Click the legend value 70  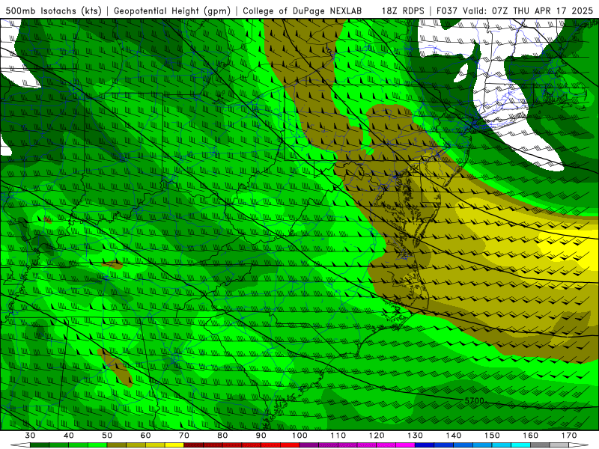pyautogui.click(x=184, y=436)
